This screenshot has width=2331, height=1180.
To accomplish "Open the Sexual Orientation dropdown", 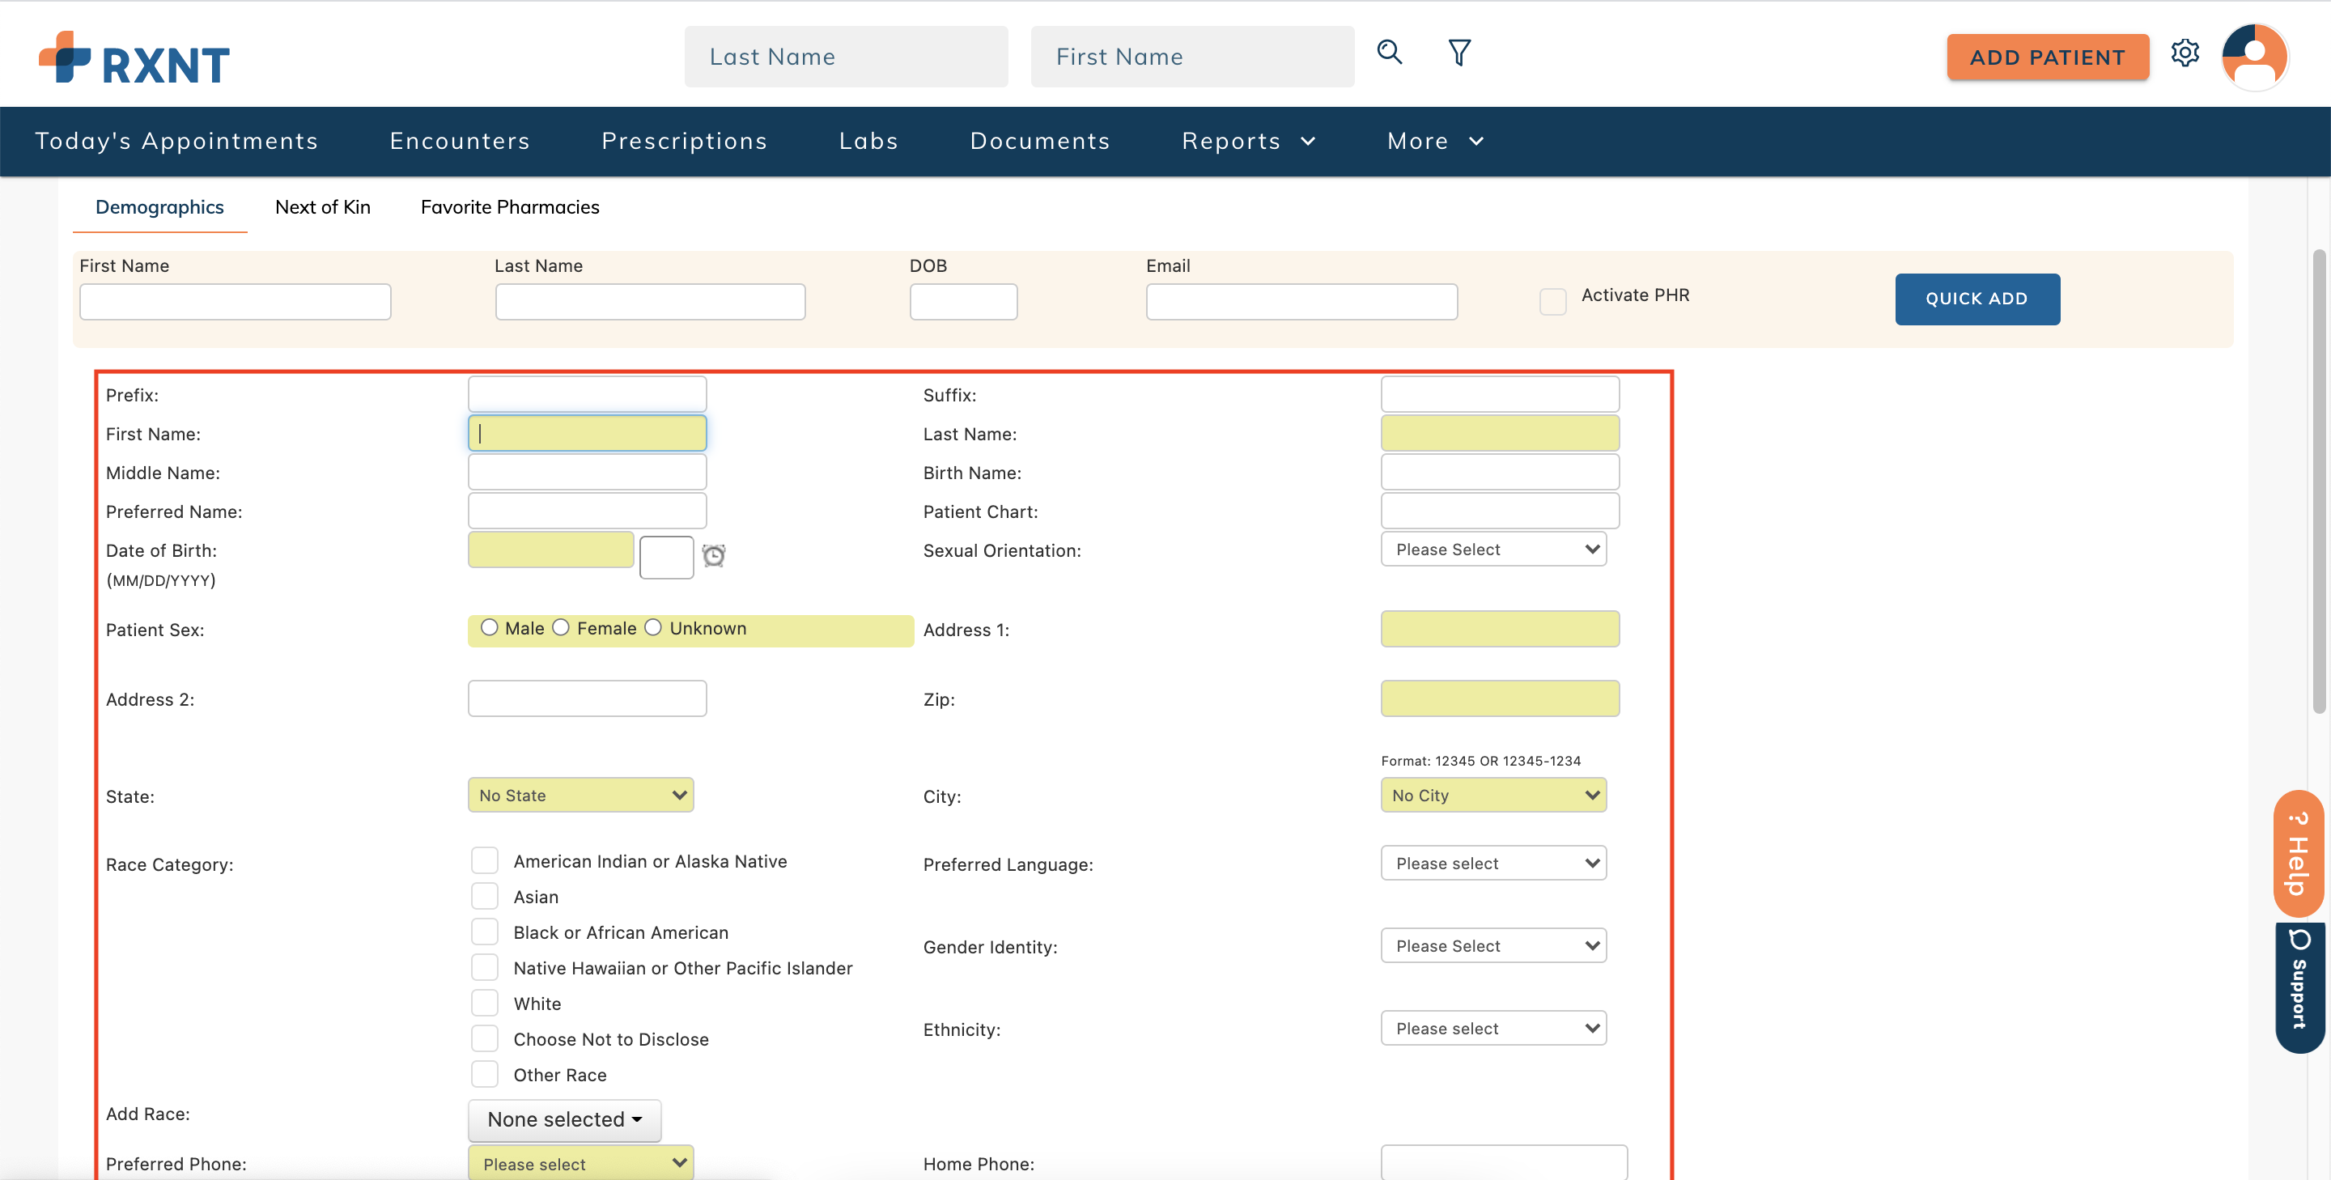I will pyautogui.click(x=1493, y=549).
